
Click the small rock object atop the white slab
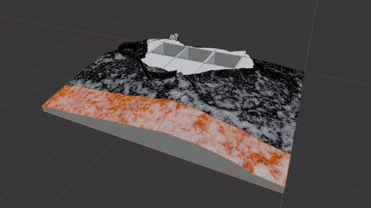click(174, 37)
